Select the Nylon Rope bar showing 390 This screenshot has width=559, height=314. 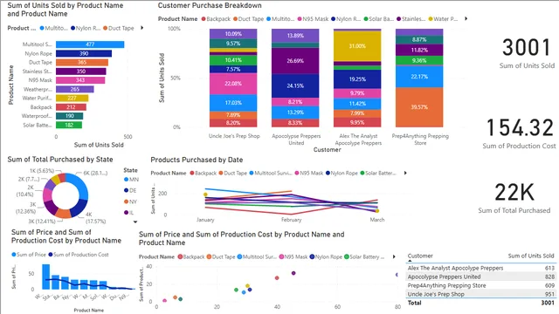(x=84, y=53)
